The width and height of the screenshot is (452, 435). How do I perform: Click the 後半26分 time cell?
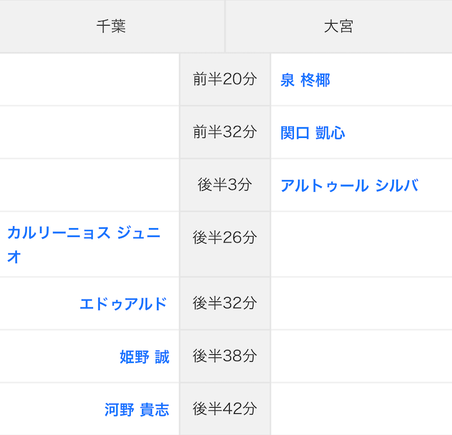click(225, 238)
